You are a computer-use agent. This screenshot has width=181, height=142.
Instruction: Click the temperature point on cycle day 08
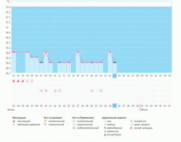[46, 52]
